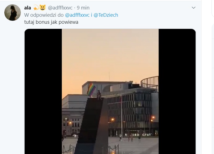Open the tweet options chevron menu

[194, 8]
